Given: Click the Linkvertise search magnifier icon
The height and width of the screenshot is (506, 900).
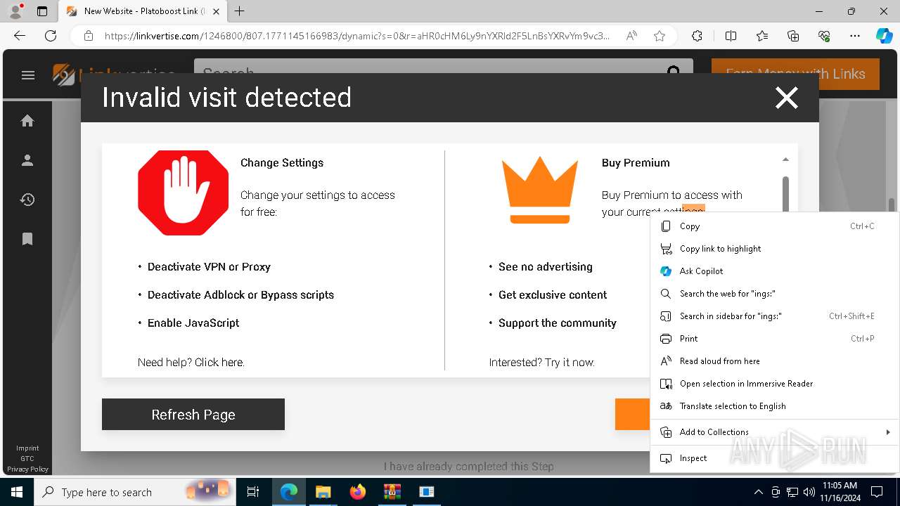Looking at the screenshot, I should (x=674, y=71).
